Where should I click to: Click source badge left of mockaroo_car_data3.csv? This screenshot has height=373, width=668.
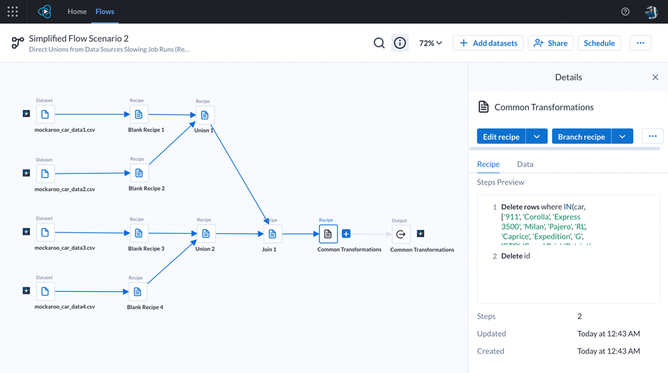click(26, 232)
